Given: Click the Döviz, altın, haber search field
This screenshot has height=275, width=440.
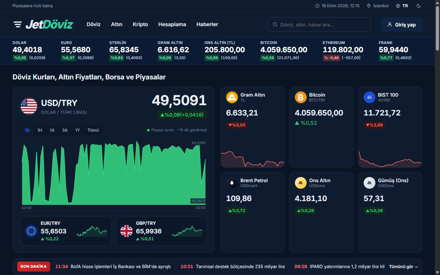Looking at the screenshot, I should pos(319,24).
